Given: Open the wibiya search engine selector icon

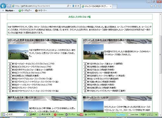Looking at the screenshot, I should (4, 115).
